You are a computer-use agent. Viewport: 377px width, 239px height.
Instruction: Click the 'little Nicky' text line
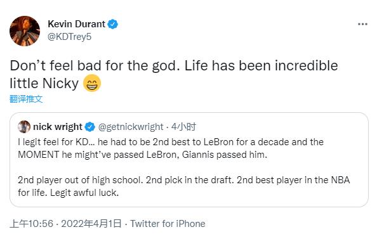44,83
